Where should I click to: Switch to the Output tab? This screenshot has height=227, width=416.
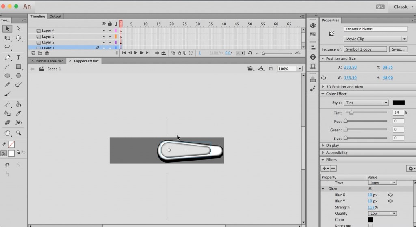coord(55,16)
